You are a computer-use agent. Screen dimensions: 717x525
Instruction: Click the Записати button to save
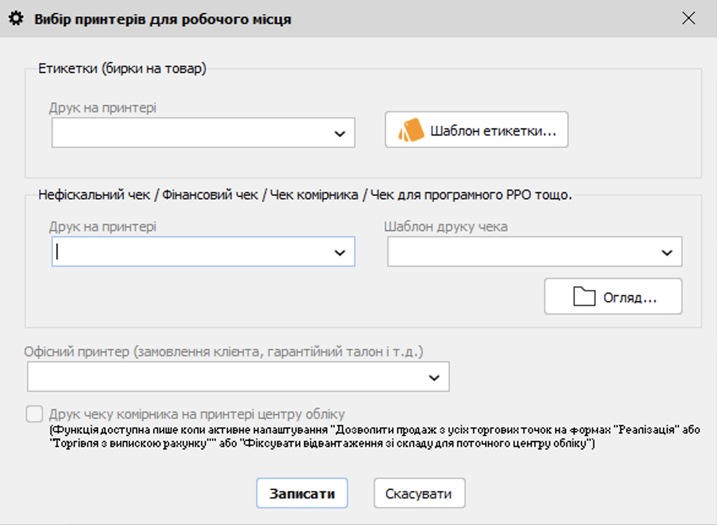pyautogui.click(x=302, y=494)
